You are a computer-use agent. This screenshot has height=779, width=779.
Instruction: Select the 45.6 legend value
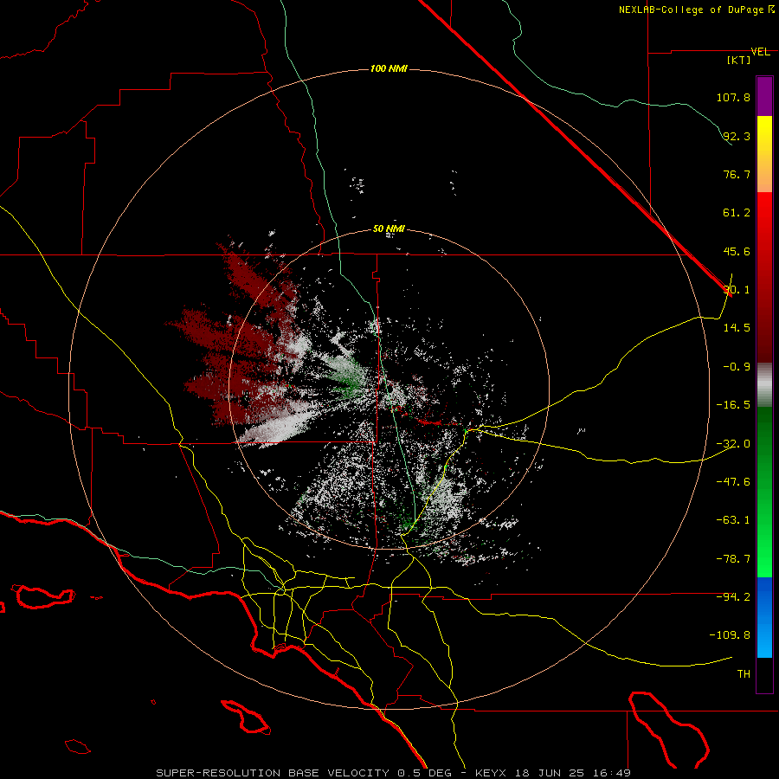(737, 251)
